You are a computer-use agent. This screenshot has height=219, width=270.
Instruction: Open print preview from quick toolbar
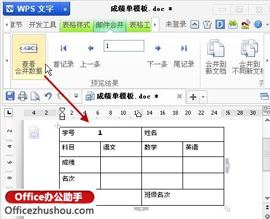(x=35, y=96)
